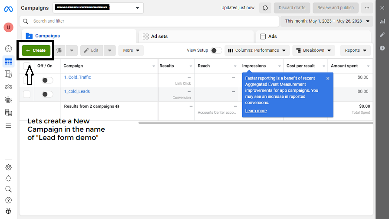Click the search magnifier in left sidebar
This screenshot has height=219, width=389.
(x=8, y=189)
